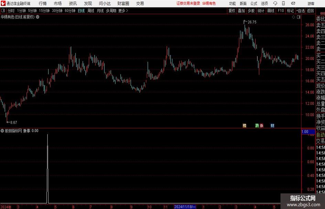This screenshot has height=209, width=325.
Task: Click the 自动 label in side panel
Action: click(321, 135)
